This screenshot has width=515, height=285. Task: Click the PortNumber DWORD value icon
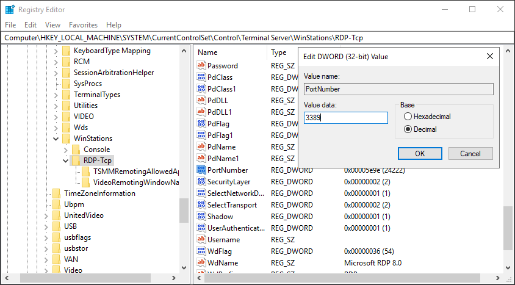point(201,170)
